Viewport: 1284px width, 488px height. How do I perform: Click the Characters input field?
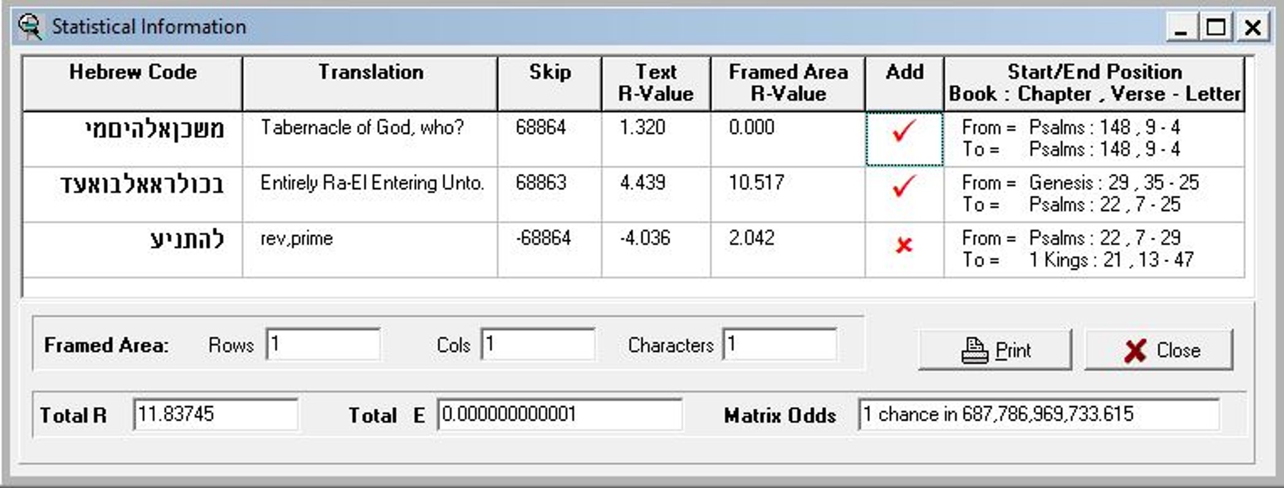tap(779, 345)
